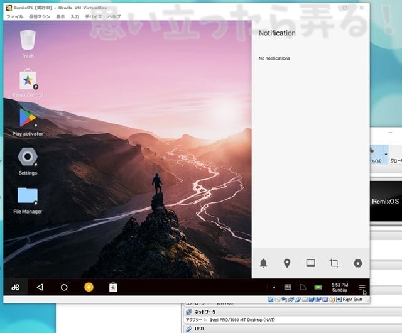Click the Notification panel heading
402x333 pixels.
pos(277,33)
